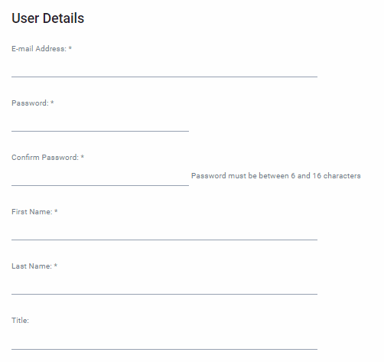Click the asterisk beside E-mail Address
The height and width of the screenshot is (362, 384).
pyautogui.click(x=70, y=48)
